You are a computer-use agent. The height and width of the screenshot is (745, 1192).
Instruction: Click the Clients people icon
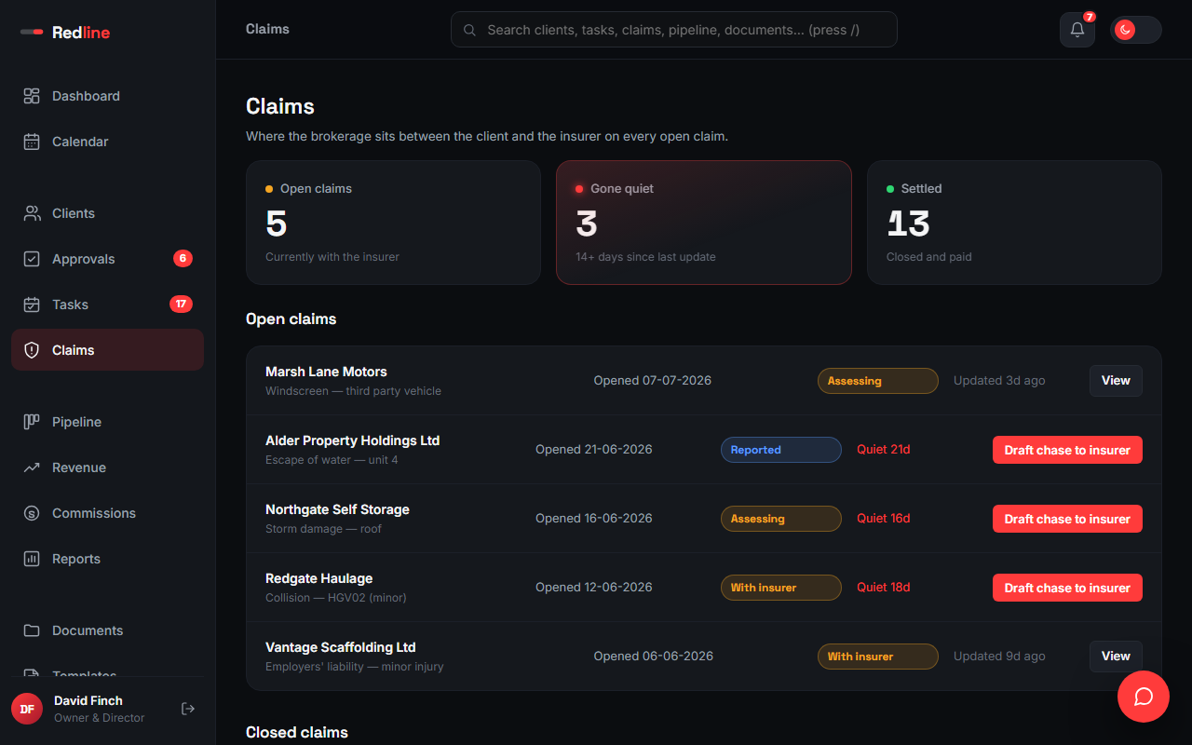(32, 213)
